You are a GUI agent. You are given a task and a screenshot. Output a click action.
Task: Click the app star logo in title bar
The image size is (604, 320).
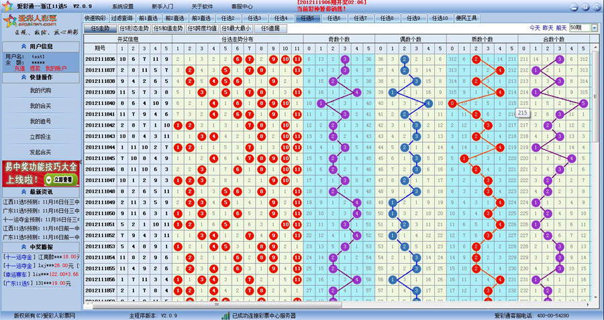(x=7, y=6)
